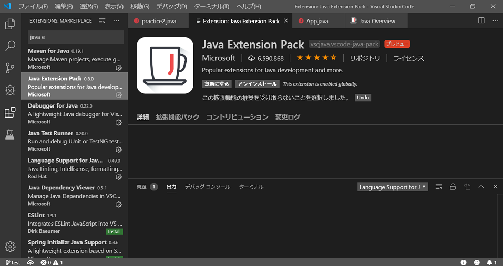503x266 pixels.
Task: Click gear icon for Java Dependency Viewer
Action: point(119,204)
